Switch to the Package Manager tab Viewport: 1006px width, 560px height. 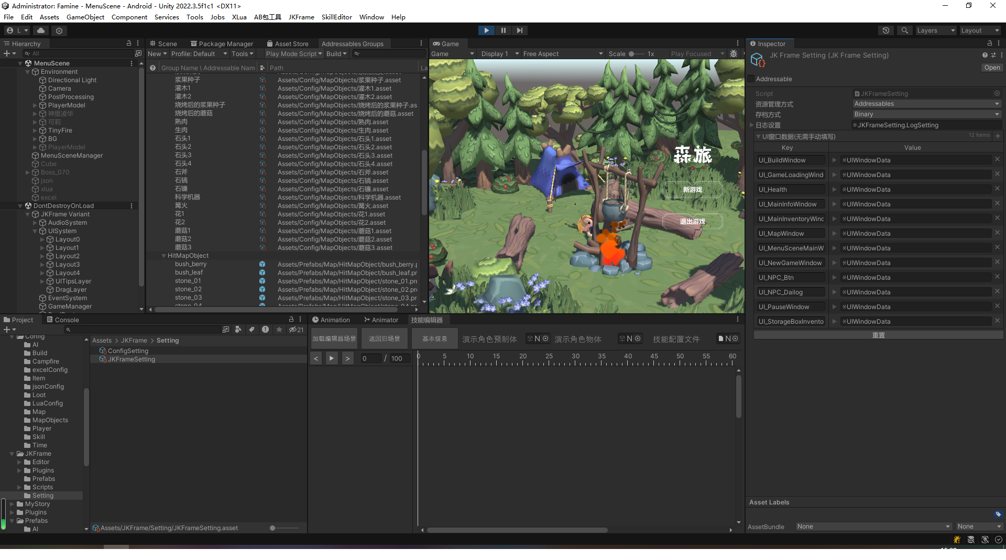(222, 43)
